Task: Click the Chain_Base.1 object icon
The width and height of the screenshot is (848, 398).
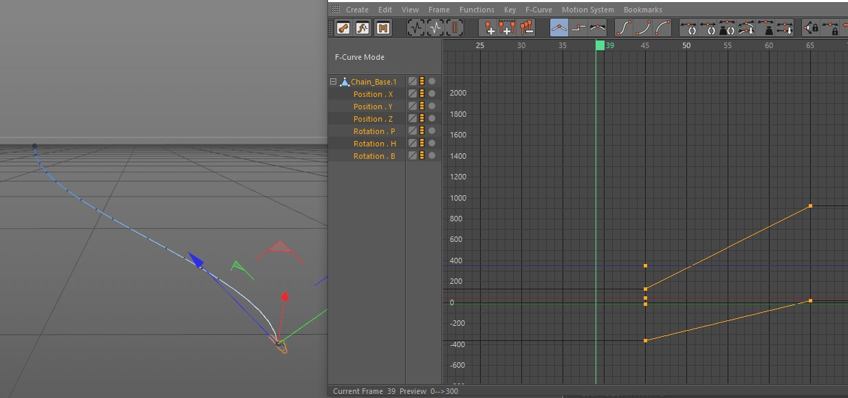Action: [345, 82]
